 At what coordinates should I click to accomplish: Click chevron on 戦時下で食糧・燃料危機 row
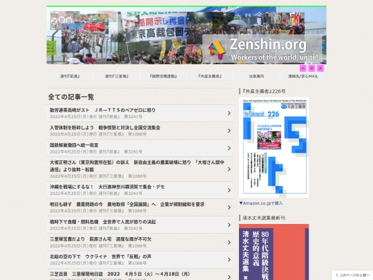click(229, 225)
